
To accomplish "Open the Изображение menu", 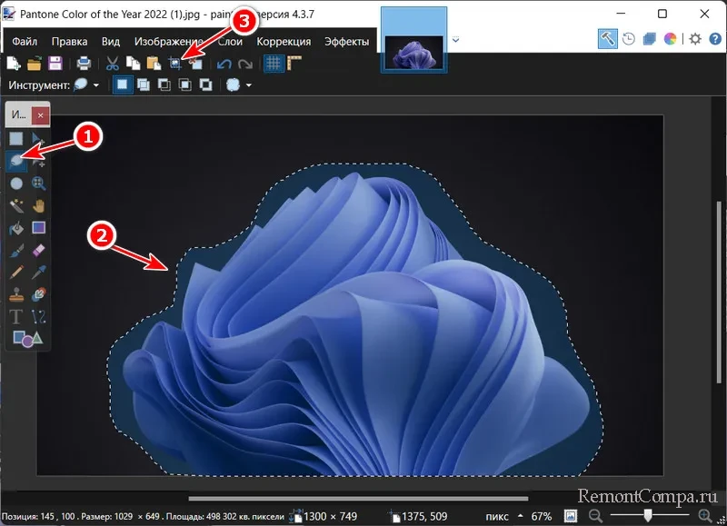I will click(x=169, y=41).
